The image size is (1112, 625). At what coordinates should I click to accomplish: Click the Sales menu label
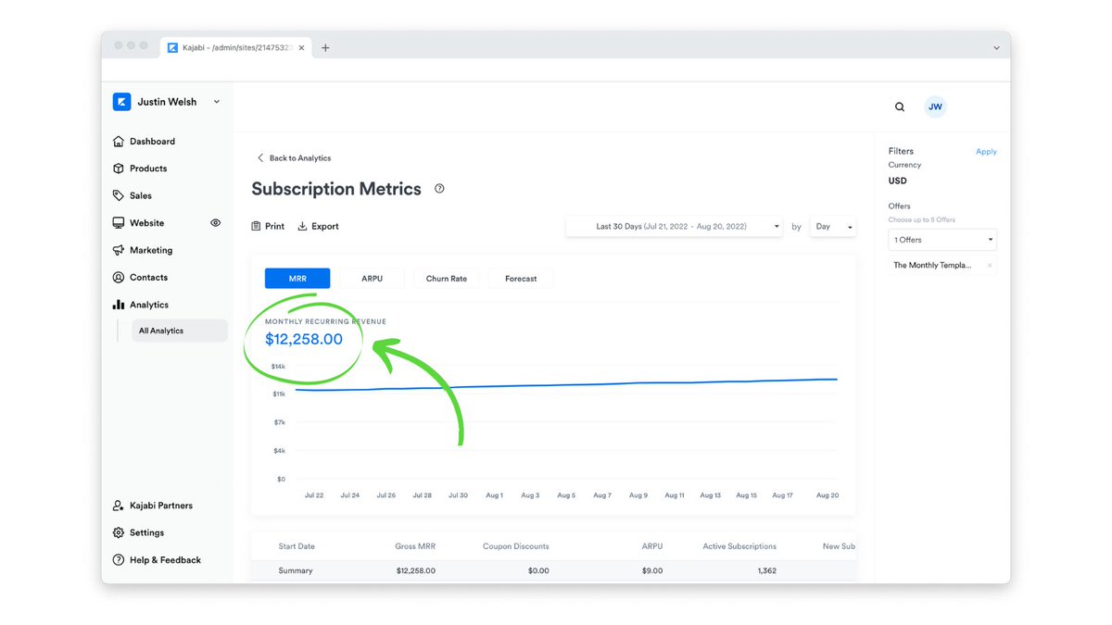141,195
